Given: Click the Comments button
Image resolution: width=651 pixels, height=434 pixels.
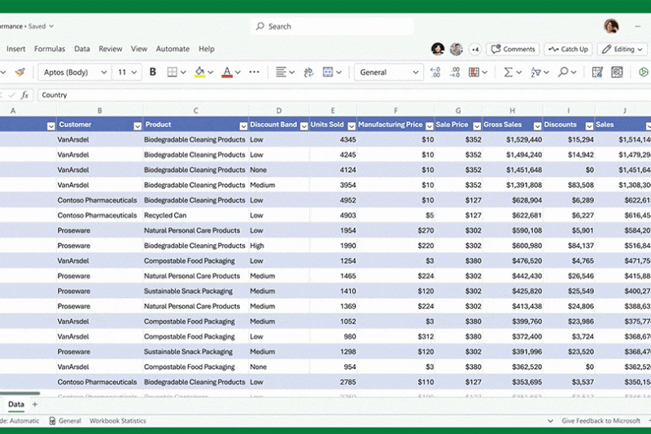Looking at the screenshot, I should click(x=513, y=49).
